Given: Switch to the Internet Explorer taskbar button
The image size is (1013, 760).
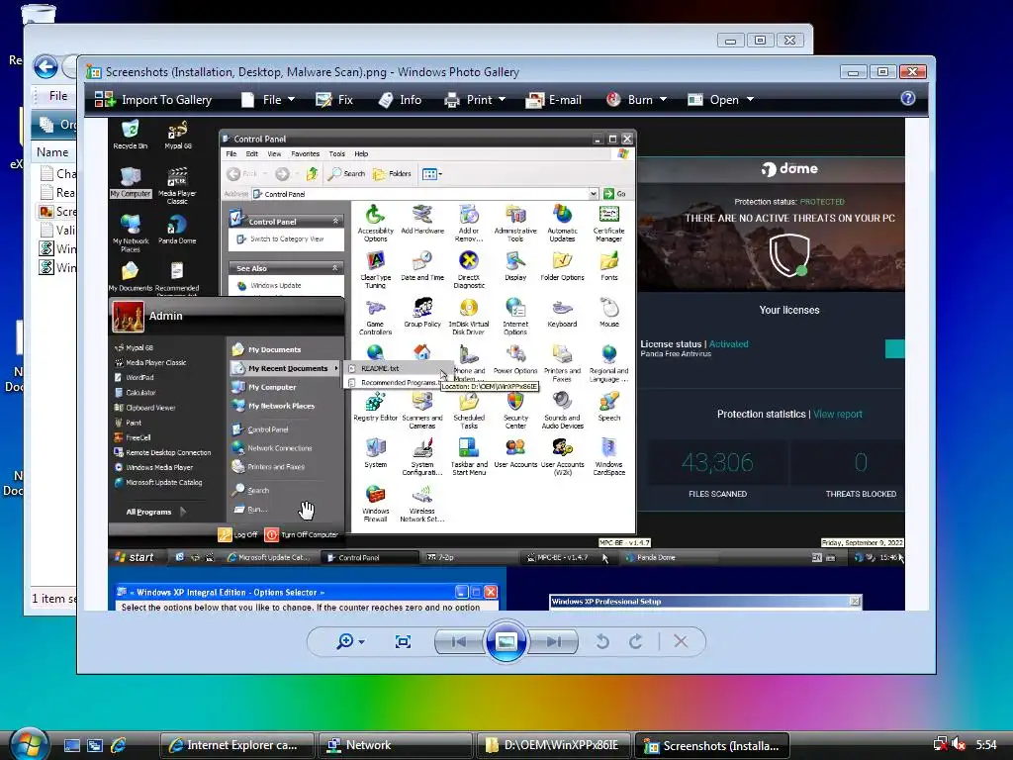Looking at the screenshot, I should pyautogui.click(x=236, y=745).
